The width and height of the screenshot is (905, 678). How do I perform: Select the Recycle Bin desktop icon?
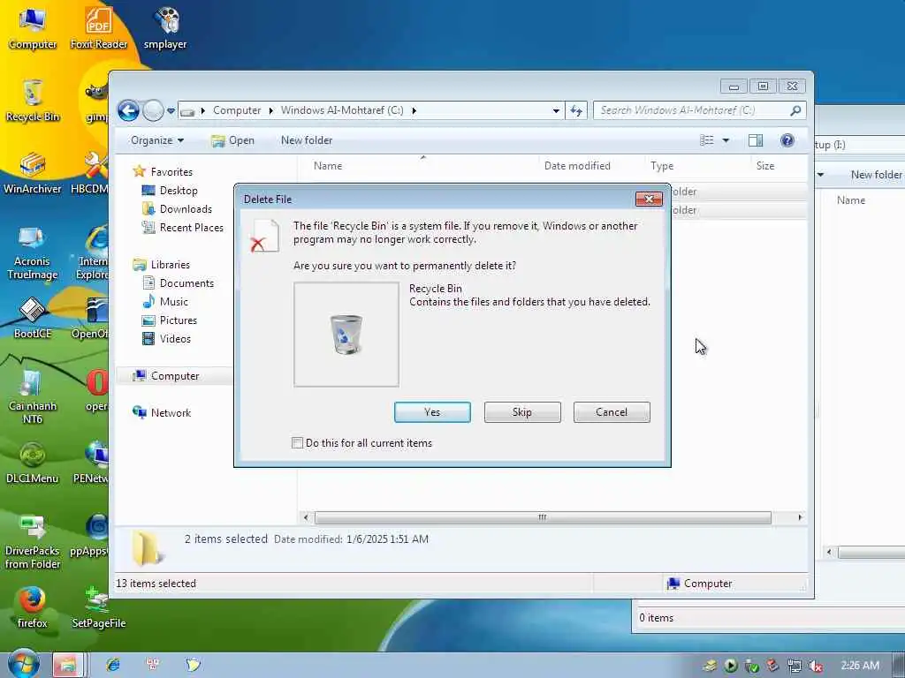click(33, 101)
